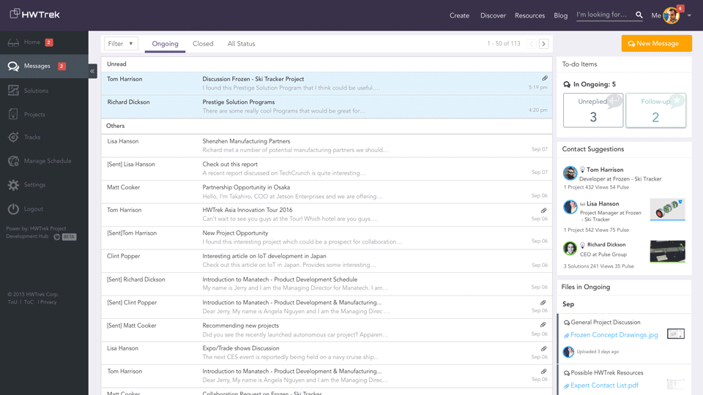703x395 pixels.
Task: Open Frozen Concept Drawings.jpg file link
Action: pos(614,335)
